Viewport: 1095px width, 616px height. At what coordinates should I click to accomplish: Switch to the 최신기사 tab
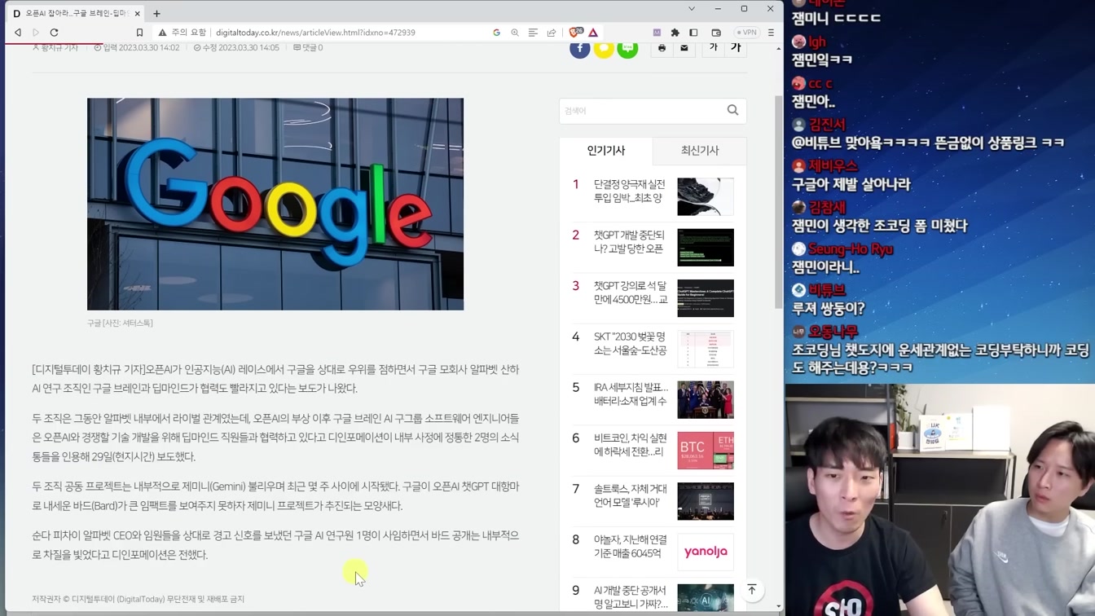click(699, 151)
